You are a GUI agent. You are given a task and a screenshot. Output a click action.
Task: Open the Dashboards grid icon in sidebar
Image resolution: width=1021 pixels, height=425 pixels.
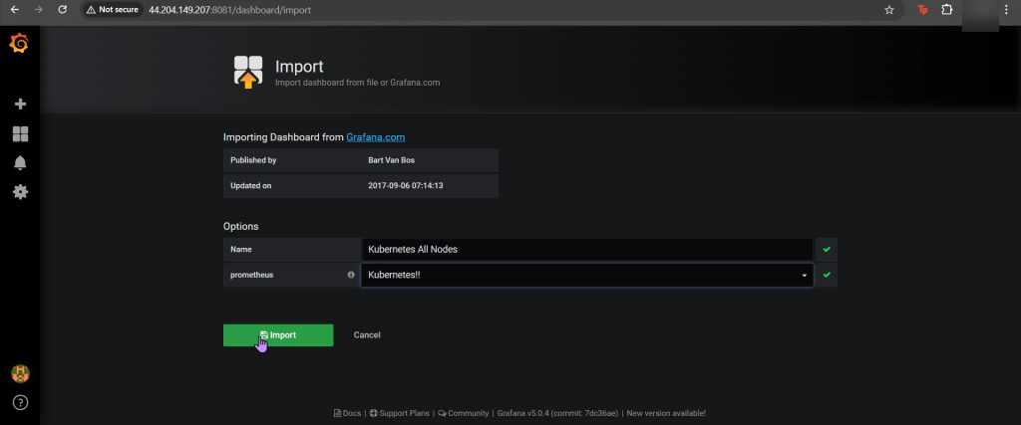(20, 133)
